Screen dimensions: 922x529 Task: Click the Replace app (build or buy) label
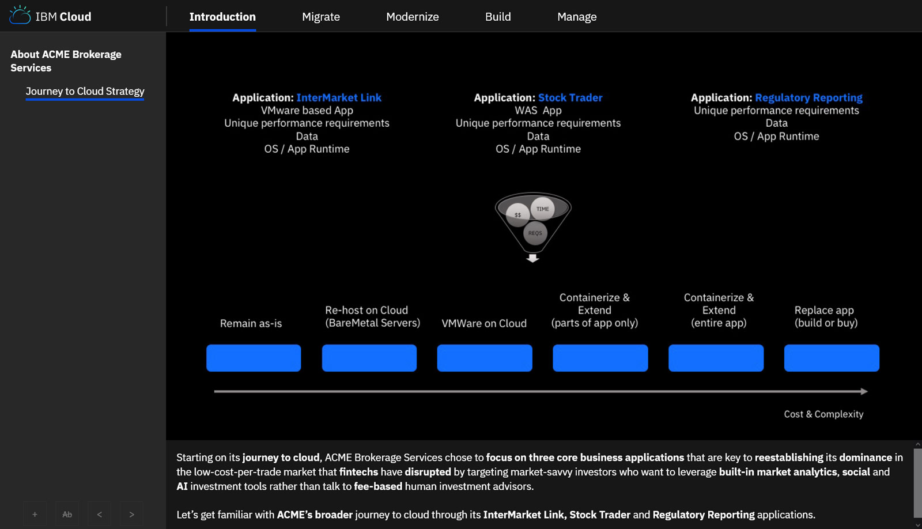click(x=825, y=316)
